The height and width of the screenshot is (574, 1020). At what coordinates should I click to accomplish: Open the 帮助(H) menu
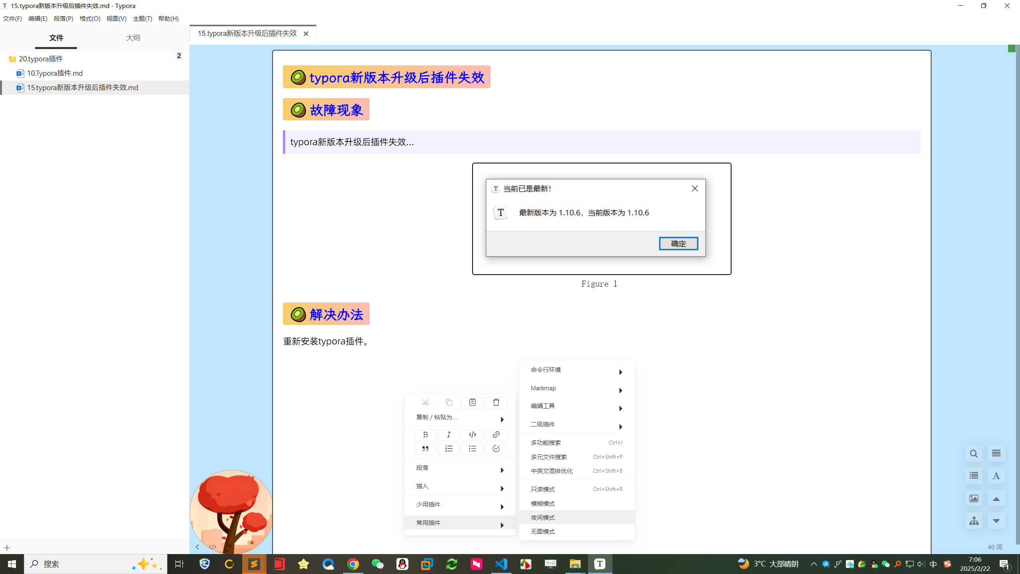pyautogui.click(x=168, y=18)
